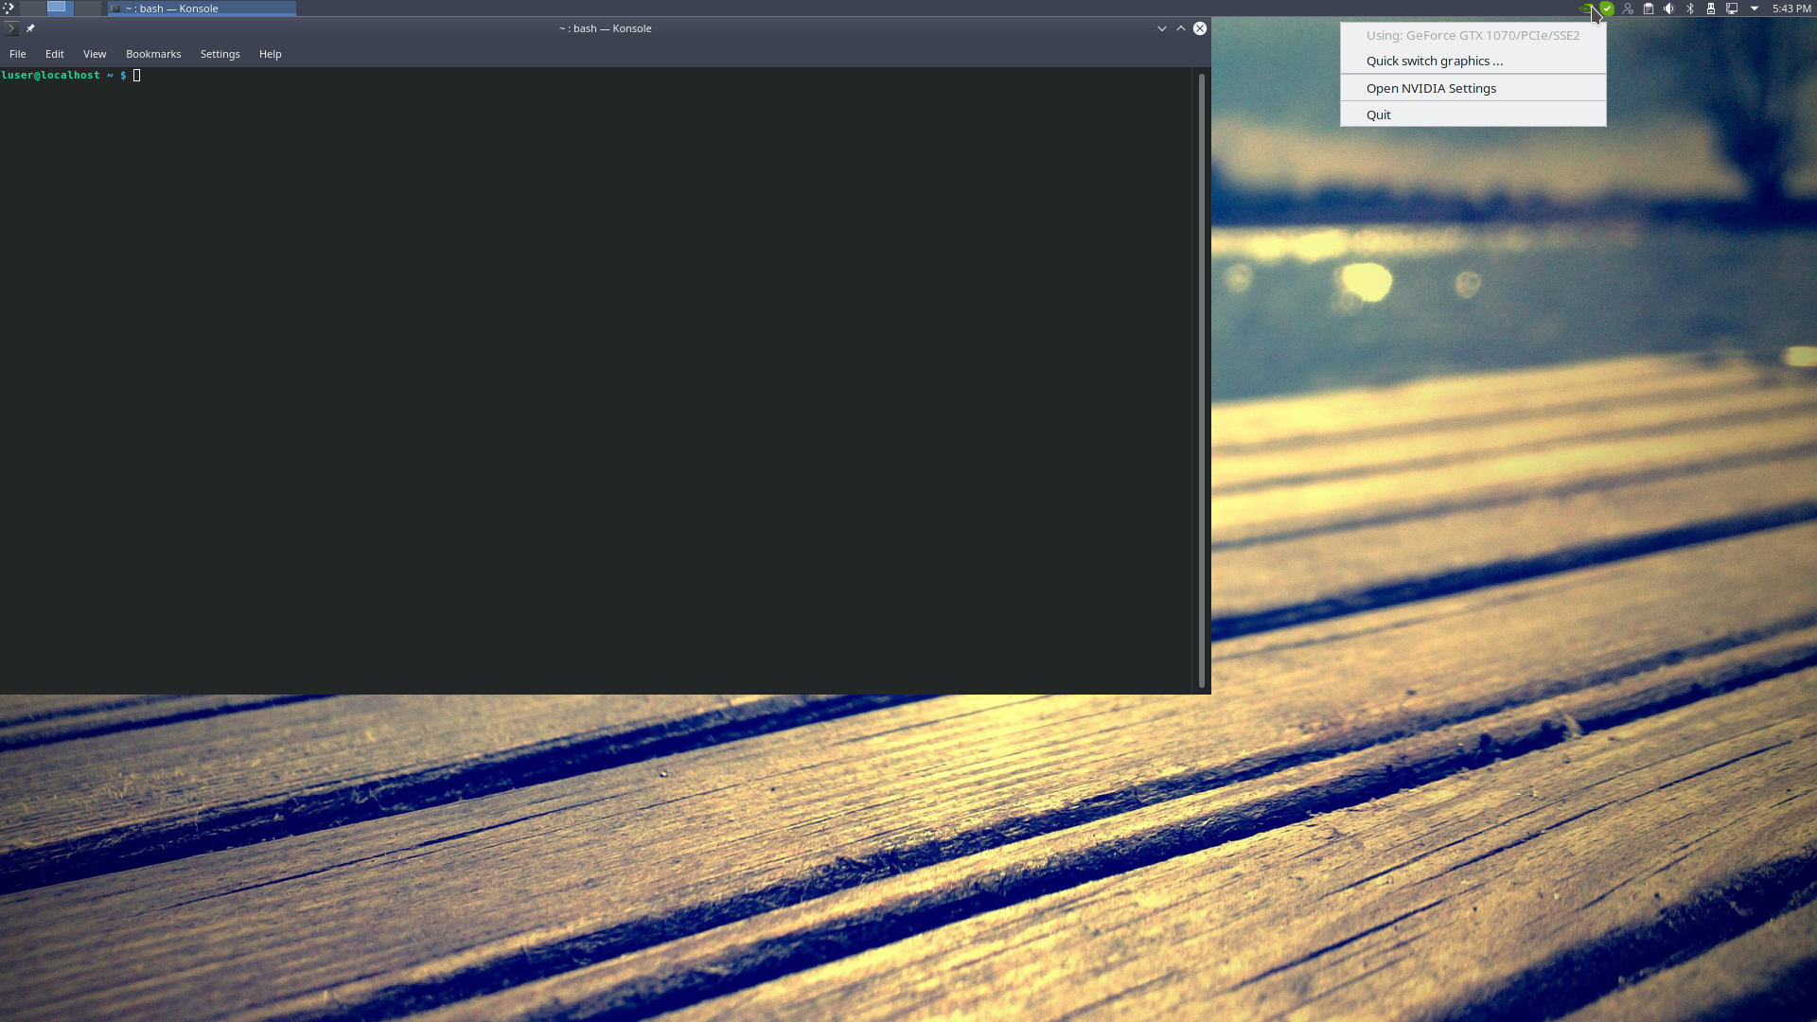Click the NVIDIA tray icon
The image size is (1817, 1022).
pyautogui.click(x=1586, y=9)
